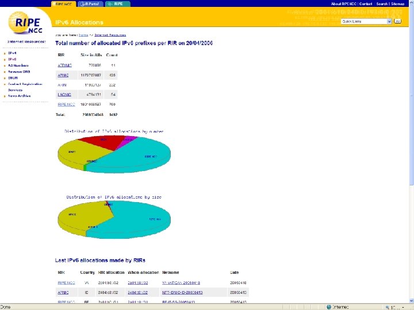Open the APNIC link in the prefix table
This screenshot has width=414, height=310.
[63, 75]
